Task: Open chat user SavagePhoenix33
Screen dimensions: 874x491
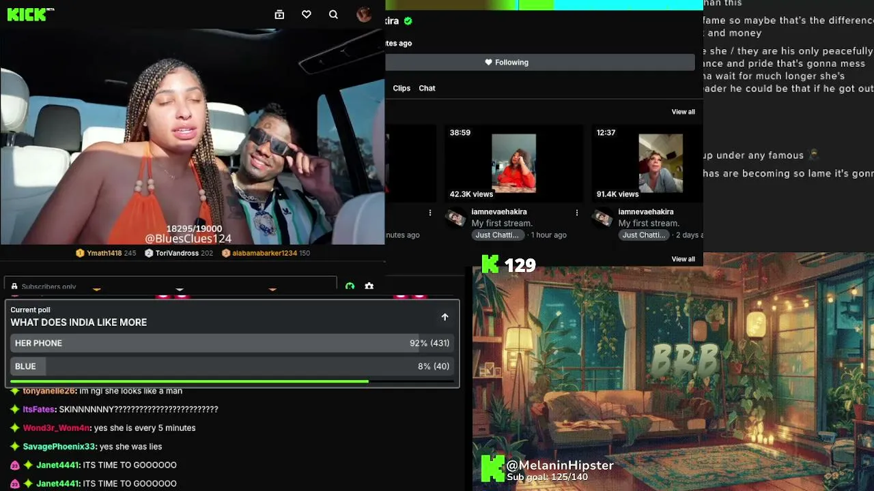Action: coord(59,447)
